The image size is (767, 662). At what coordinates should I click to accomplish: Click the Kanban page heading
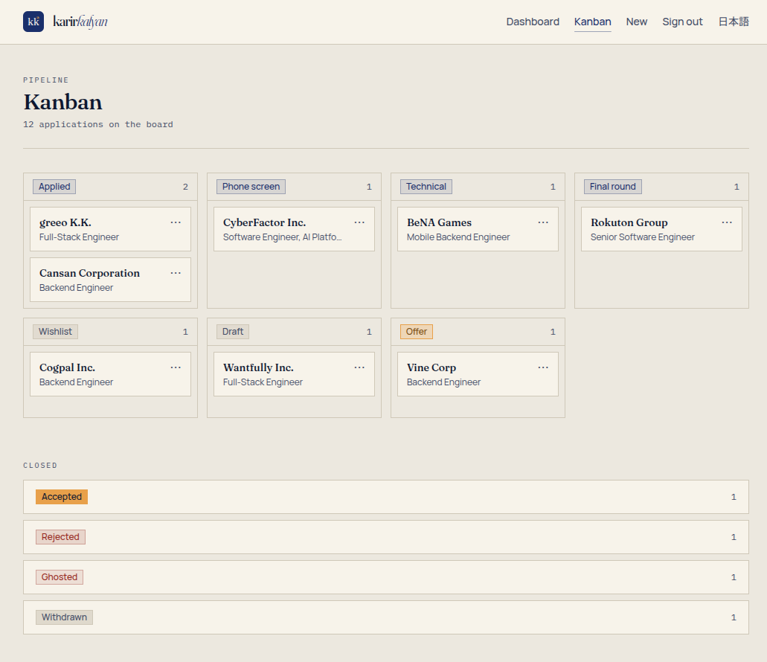(x=63, y=102)
